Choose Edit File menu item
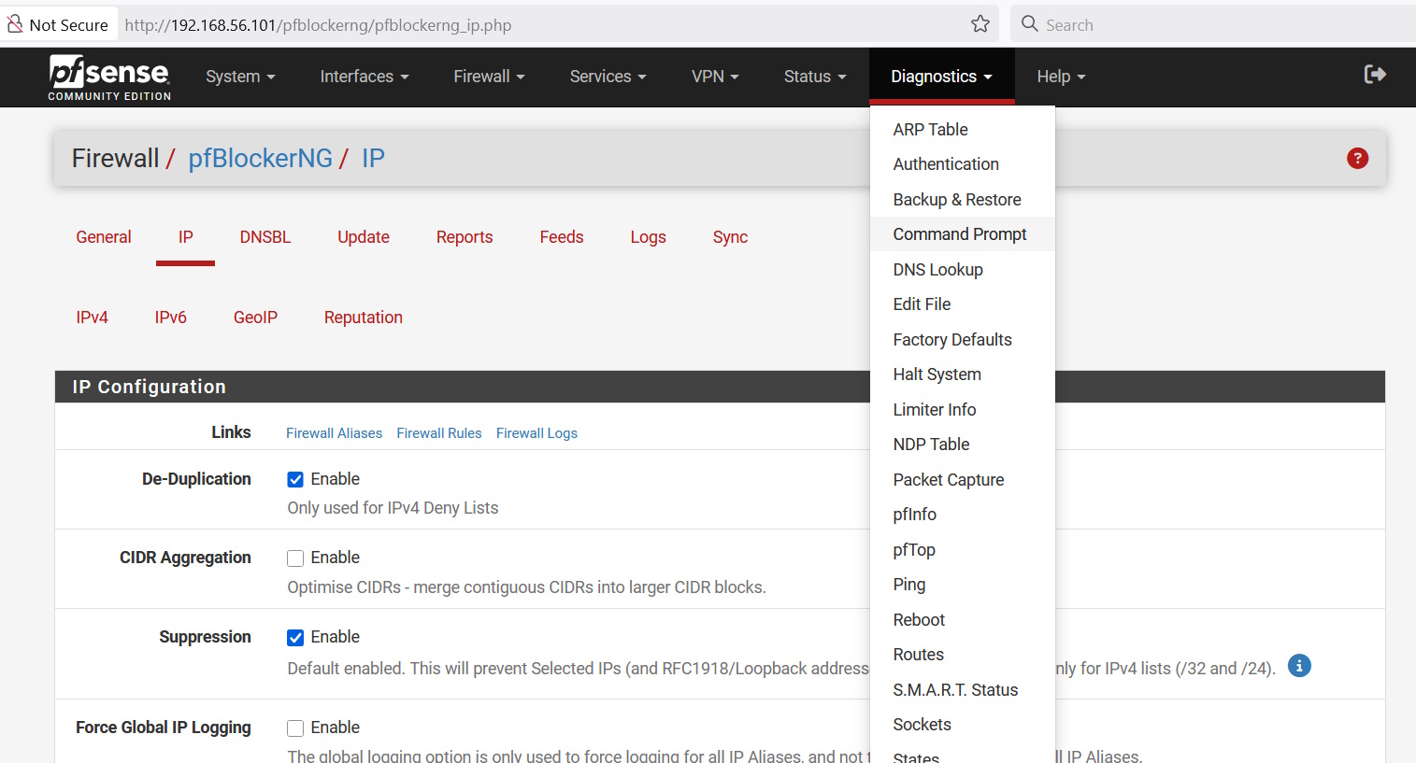1416x763 pixels. (963, 304)
